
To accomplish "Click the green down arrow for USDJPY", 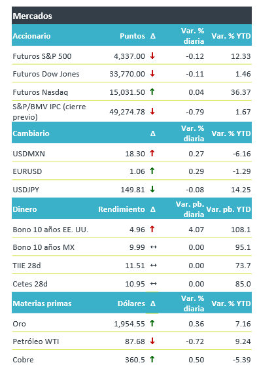I will [x=152, y=189].
